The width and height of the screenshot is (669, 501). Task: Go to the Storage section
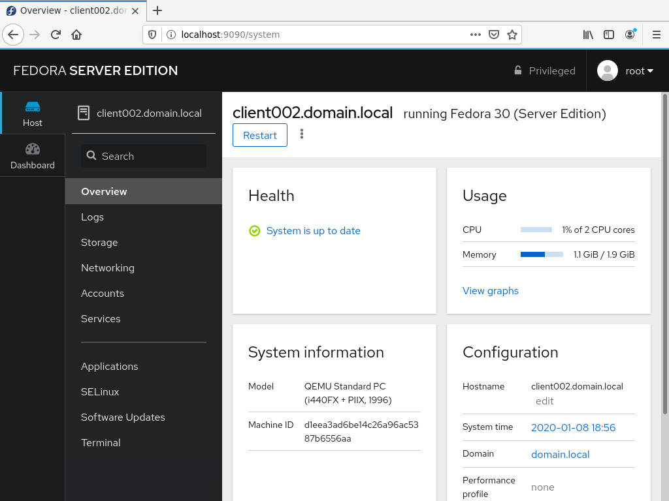click(143, 243)
